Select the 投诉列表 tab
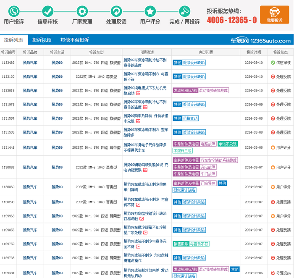This screenshot has height=278, width=294. (13, 40)
